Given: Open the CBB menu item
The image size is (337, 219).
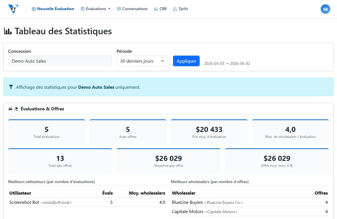Looking at the screenshot, I should pos(160,9).
